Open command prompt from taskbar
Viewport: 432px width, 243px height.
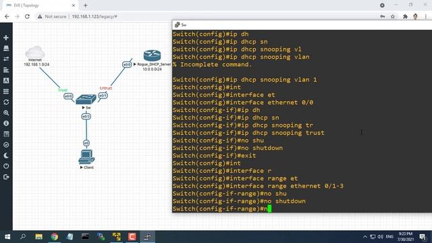coord(85,237)
